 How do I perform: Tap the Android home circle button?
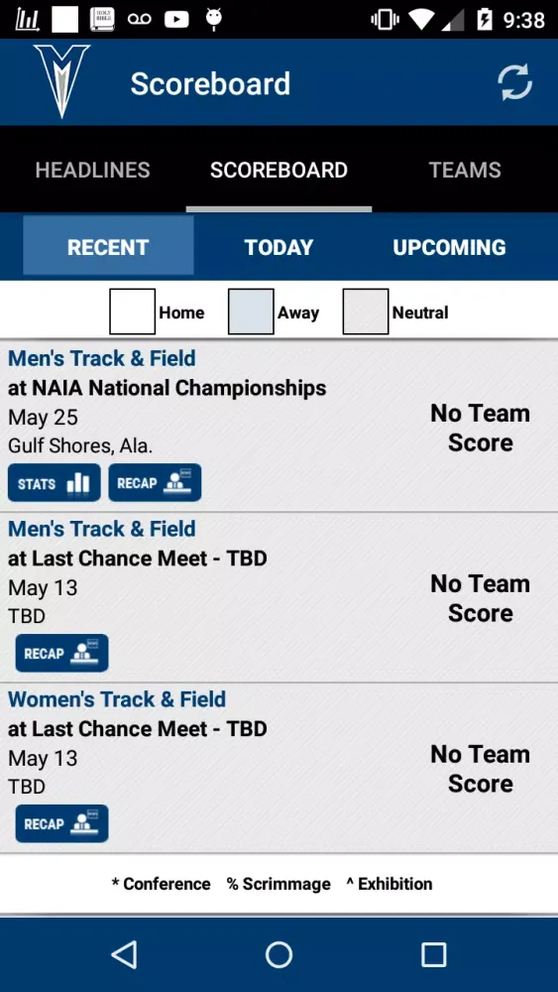[x=279, y=954]
